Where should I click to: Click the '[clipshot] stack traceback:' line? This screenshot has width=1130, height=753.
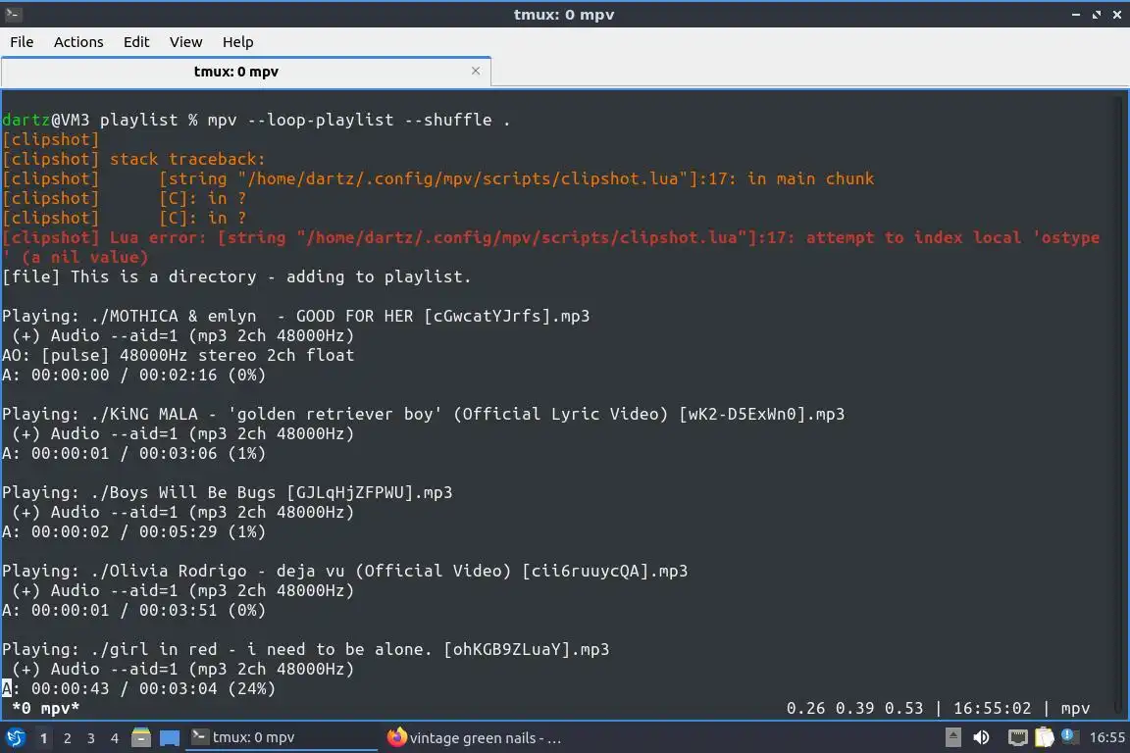click(x=134, y=159)
